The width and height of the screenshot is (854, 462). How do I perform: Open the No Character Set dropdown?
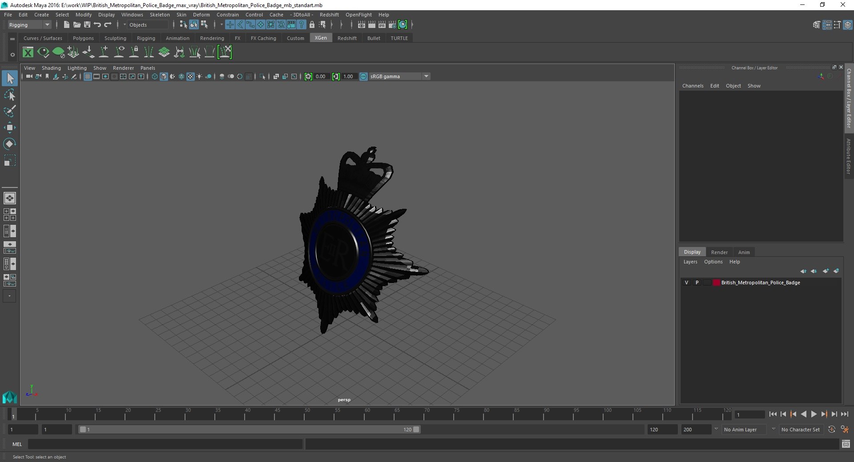click(801, 430)
